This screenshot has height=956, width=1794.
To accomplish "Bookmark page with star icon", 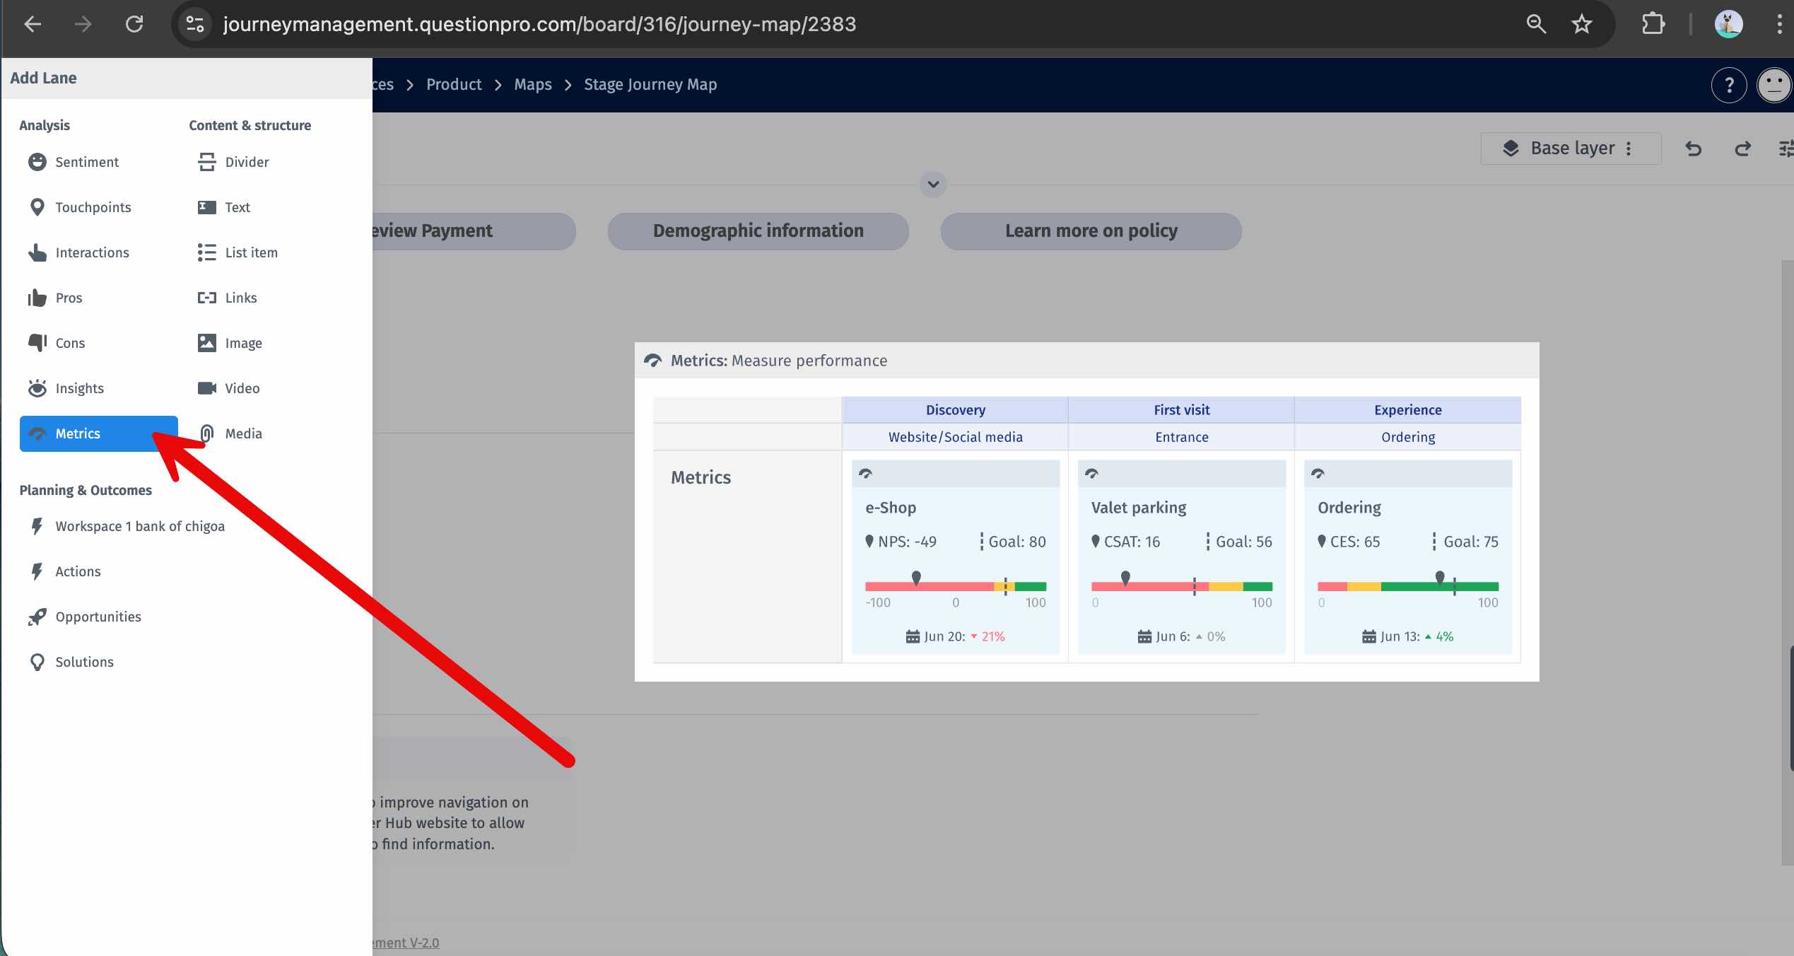I will 1581,24.
